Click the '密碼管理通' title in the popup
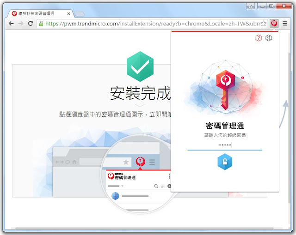The height and width of the screenshot is (235, 296). pyautogui.click(x=225, y=126)
